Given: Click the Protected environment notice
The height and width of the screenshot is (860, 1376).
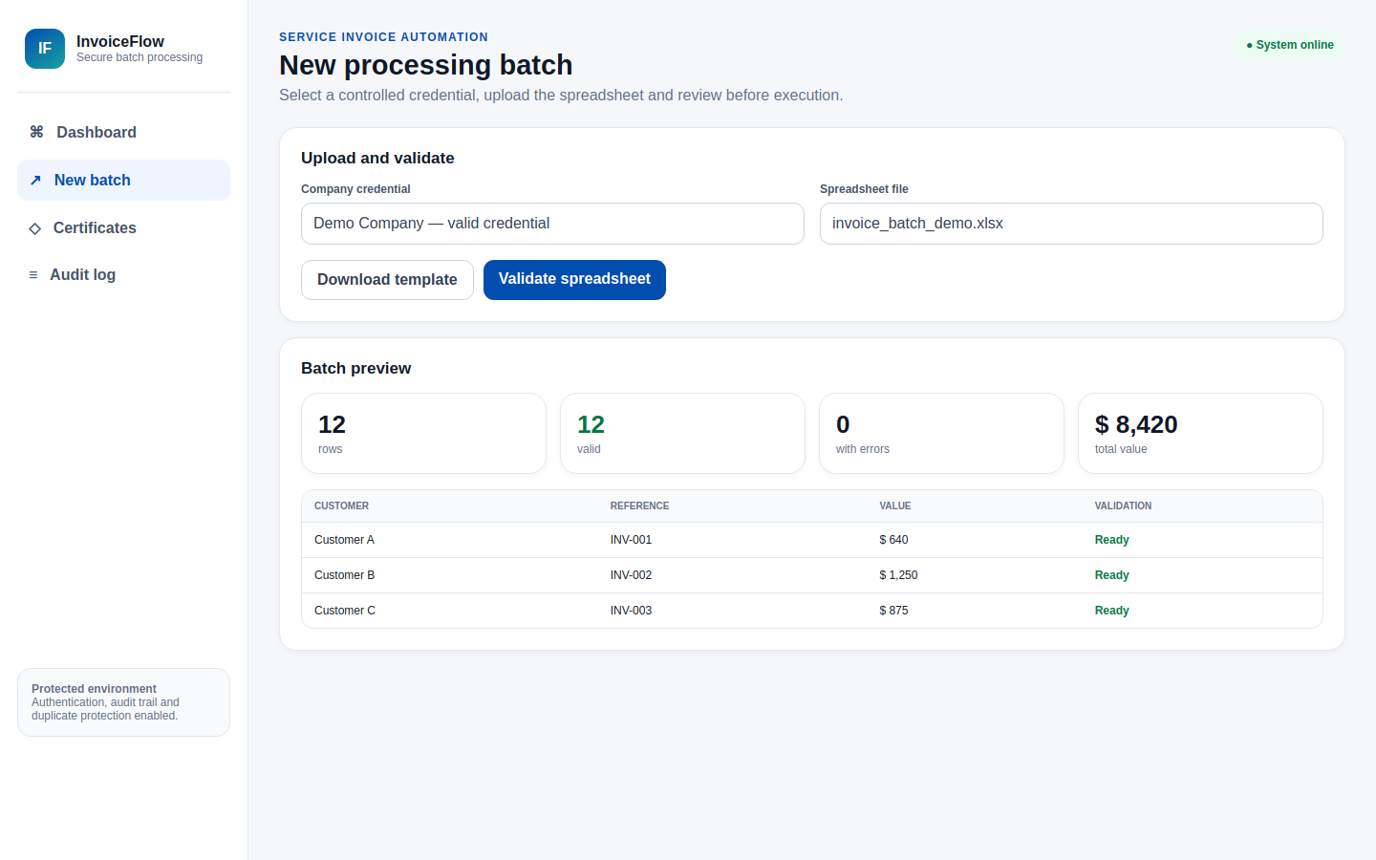Looking at the screenshot, I should click(x=123, y=702).
